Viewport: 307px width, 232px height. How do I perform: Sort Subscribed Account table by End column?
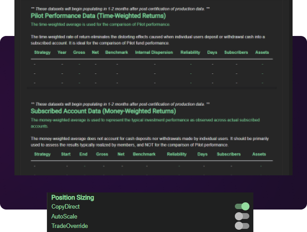(x=83, y=154)
